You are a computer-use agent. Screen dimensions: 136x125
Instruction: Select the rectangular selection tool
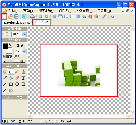pos(11,72)
